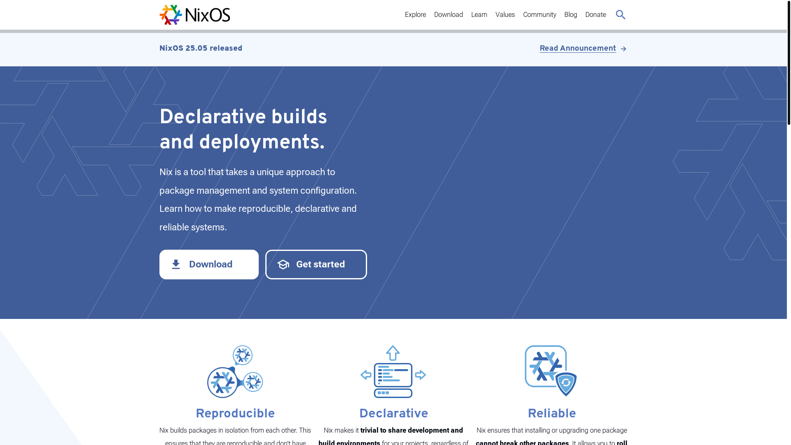
Task: Click the Reproducible snowflake illustration
Action: tap(235, 372)
